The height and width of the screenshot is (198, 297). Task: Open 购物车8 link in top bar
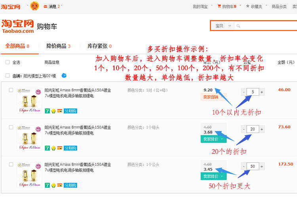coord(229,7)
